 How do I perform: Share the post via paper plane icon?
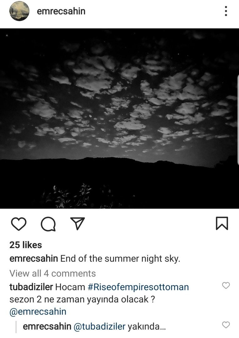click(77, 223)
